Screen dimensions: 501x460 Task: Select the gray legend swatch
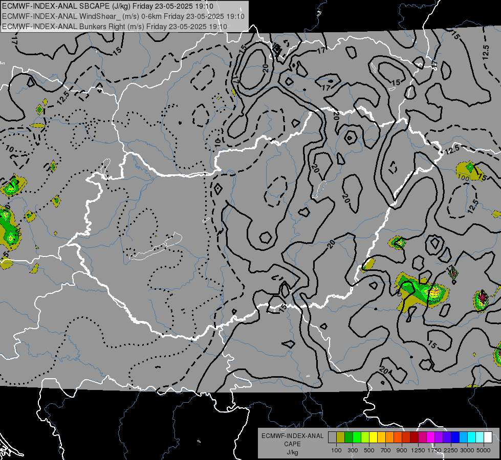click(332, 438)
